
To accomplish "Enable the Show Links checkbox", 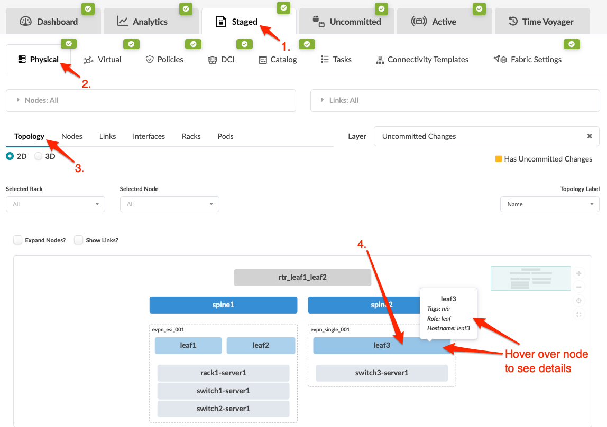I will click(79, 240).
